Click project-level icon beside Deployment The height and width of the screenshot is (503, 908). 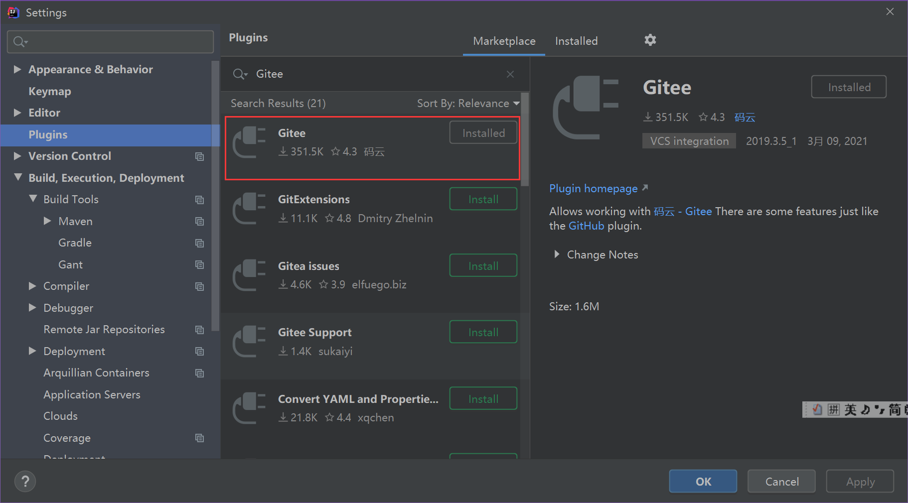[x=200, y=352]
